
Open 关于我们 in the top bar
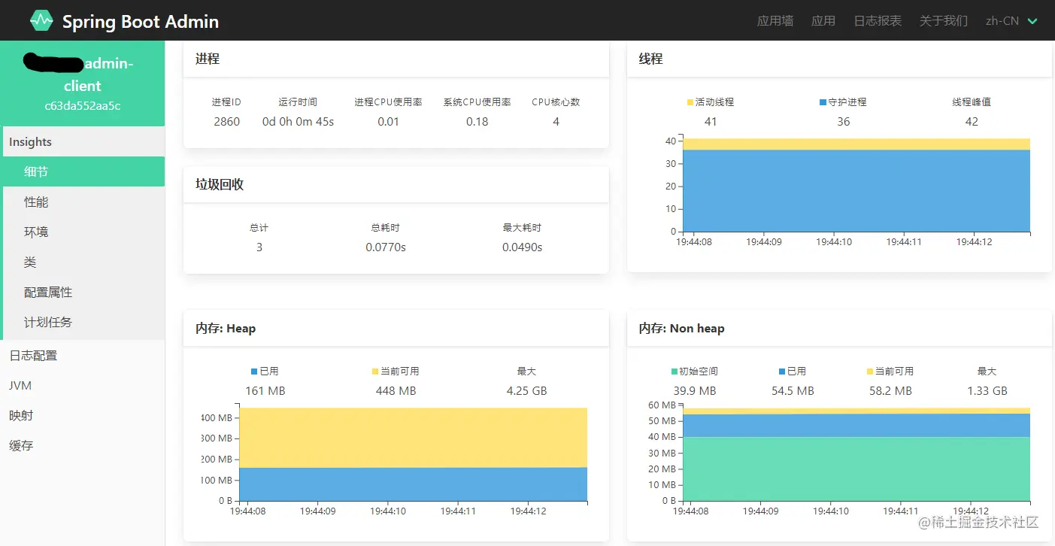pos(944,21)
